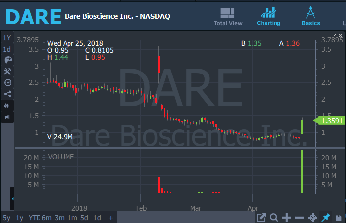The height and width of the screenshot is (223, 346).
Task: Zoom in with the plus icon
Action: 286,218
